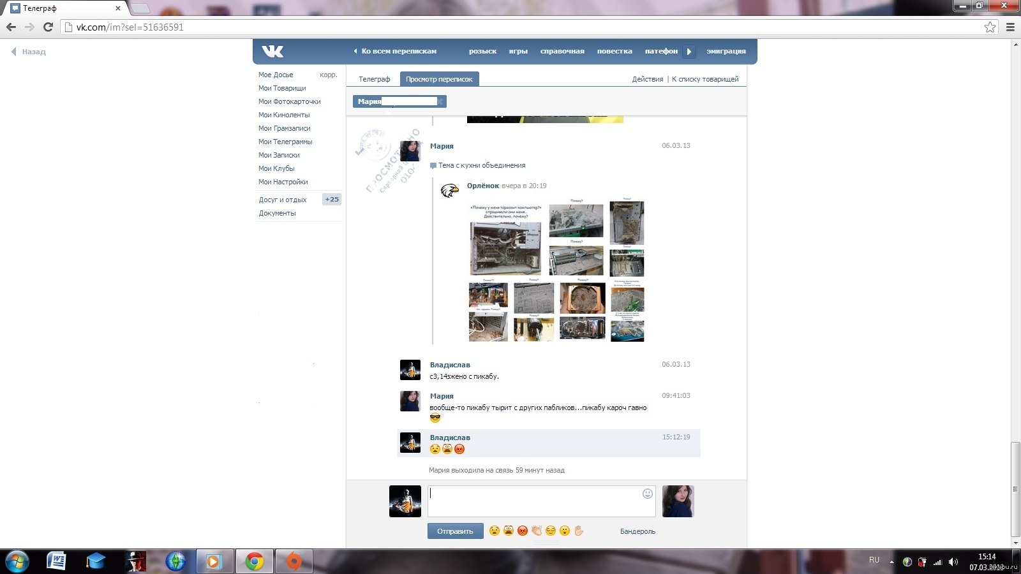Open the Origin app from the taskbar

294,561
